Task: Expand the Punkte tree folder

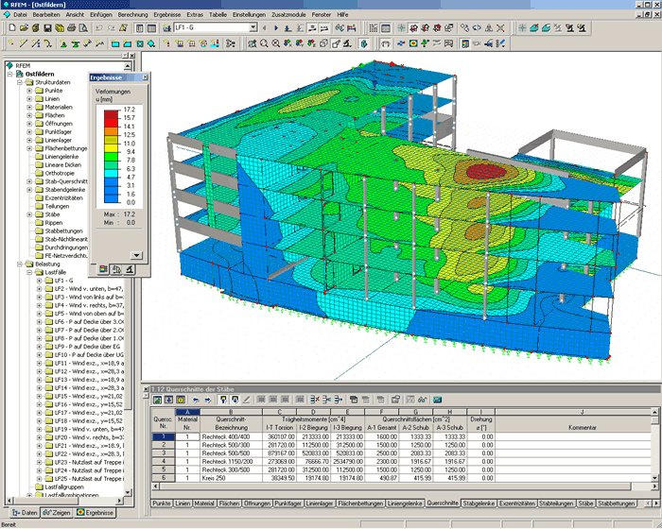Action: pyautogui.click(x=29, y=91)
